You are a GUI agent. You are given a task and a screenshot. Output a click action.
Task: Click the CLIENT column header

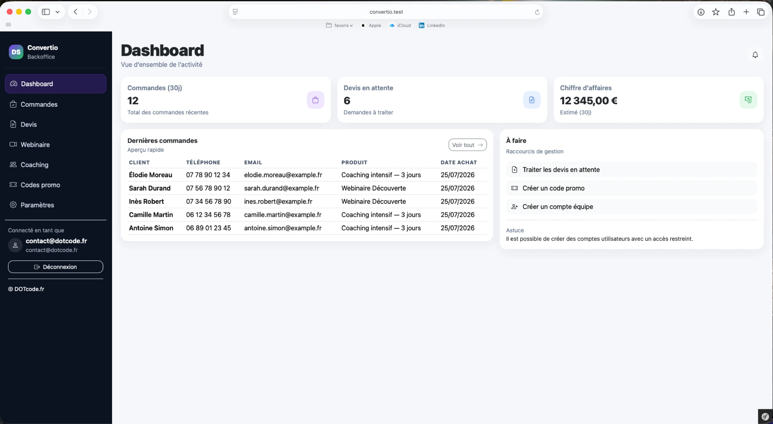click(x=139, y=163)
